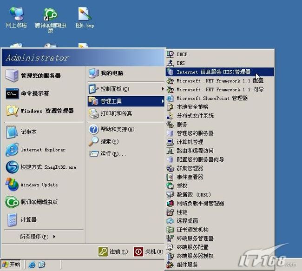Open DHCP icon in admin tools submenu
This screenshot has width=302, height=271.
click(x=170, y=54)
